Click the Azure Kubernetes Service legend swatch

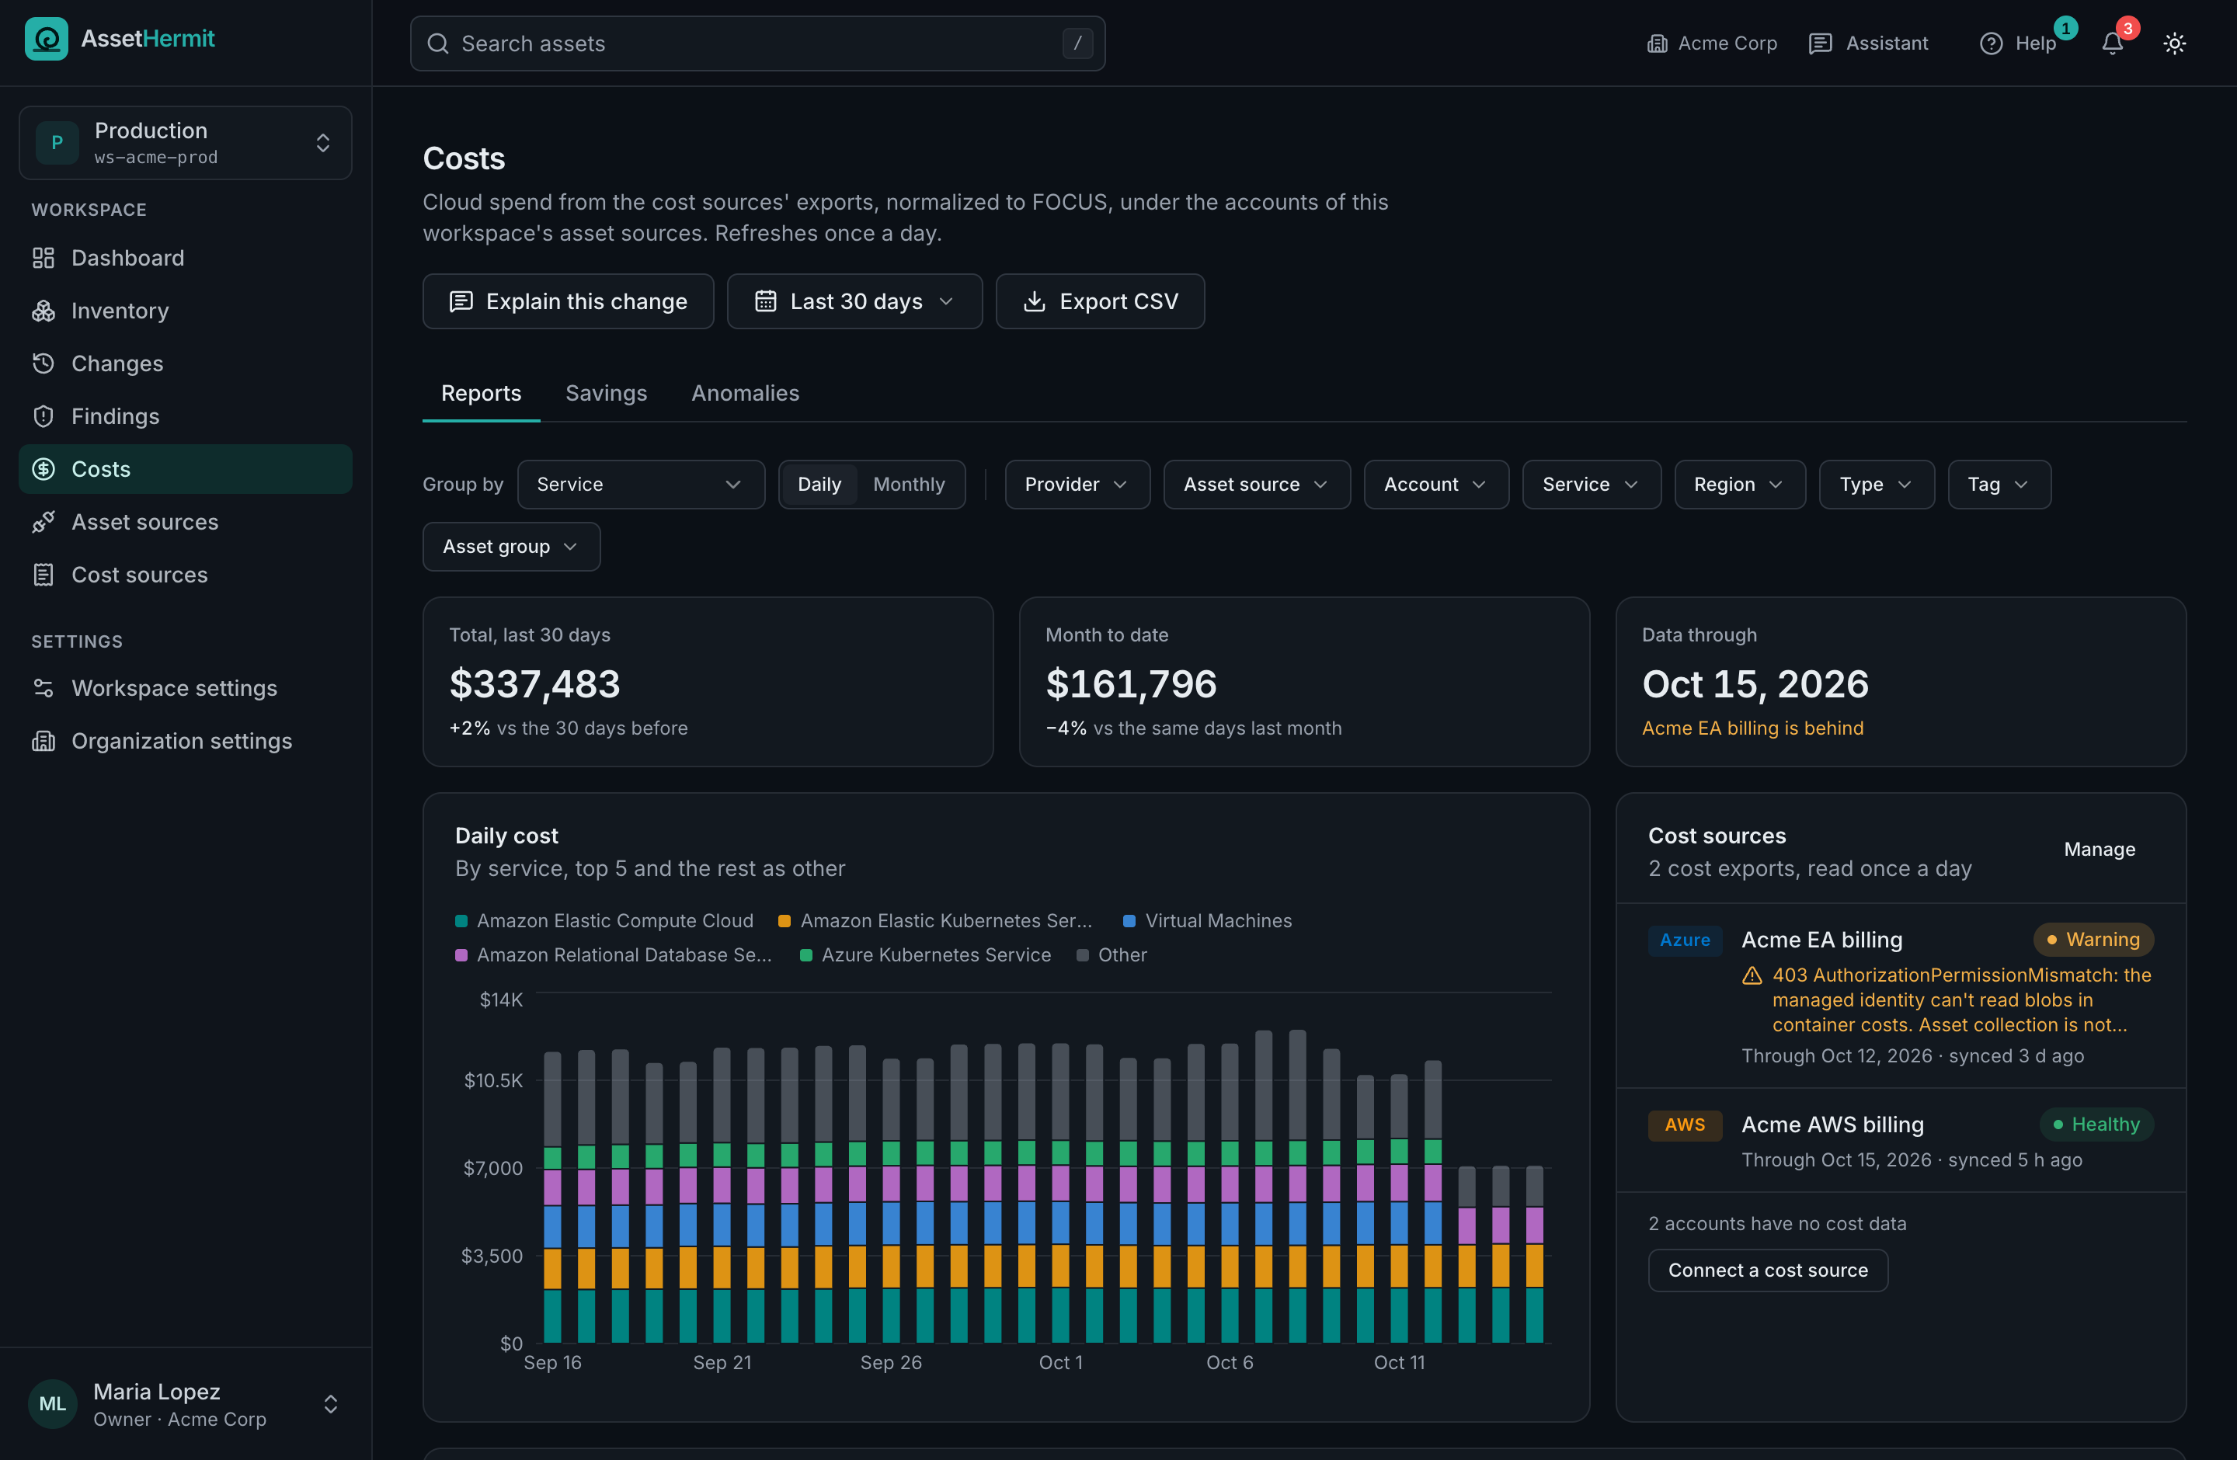point(805,954)
